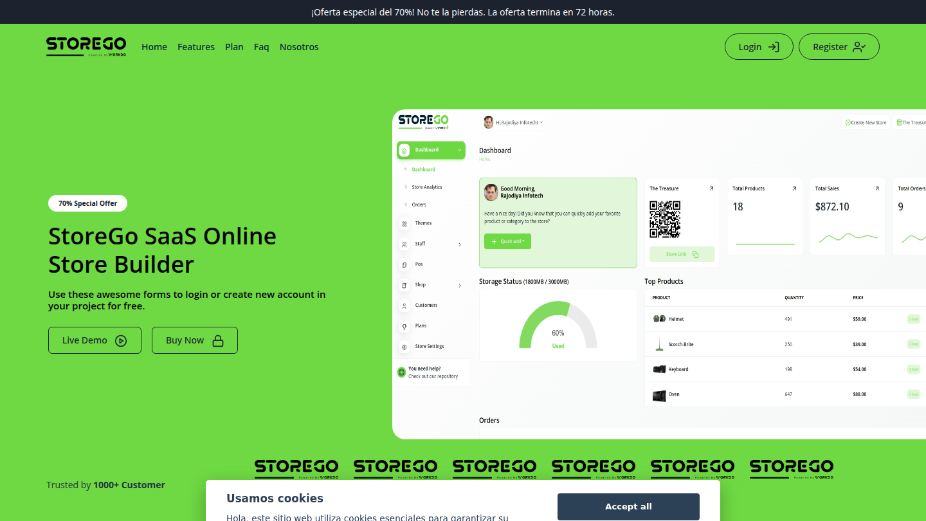The width and height of the screenshot is (926, 521).
Task: Click the Live Demo button
Action: (95, 340)
